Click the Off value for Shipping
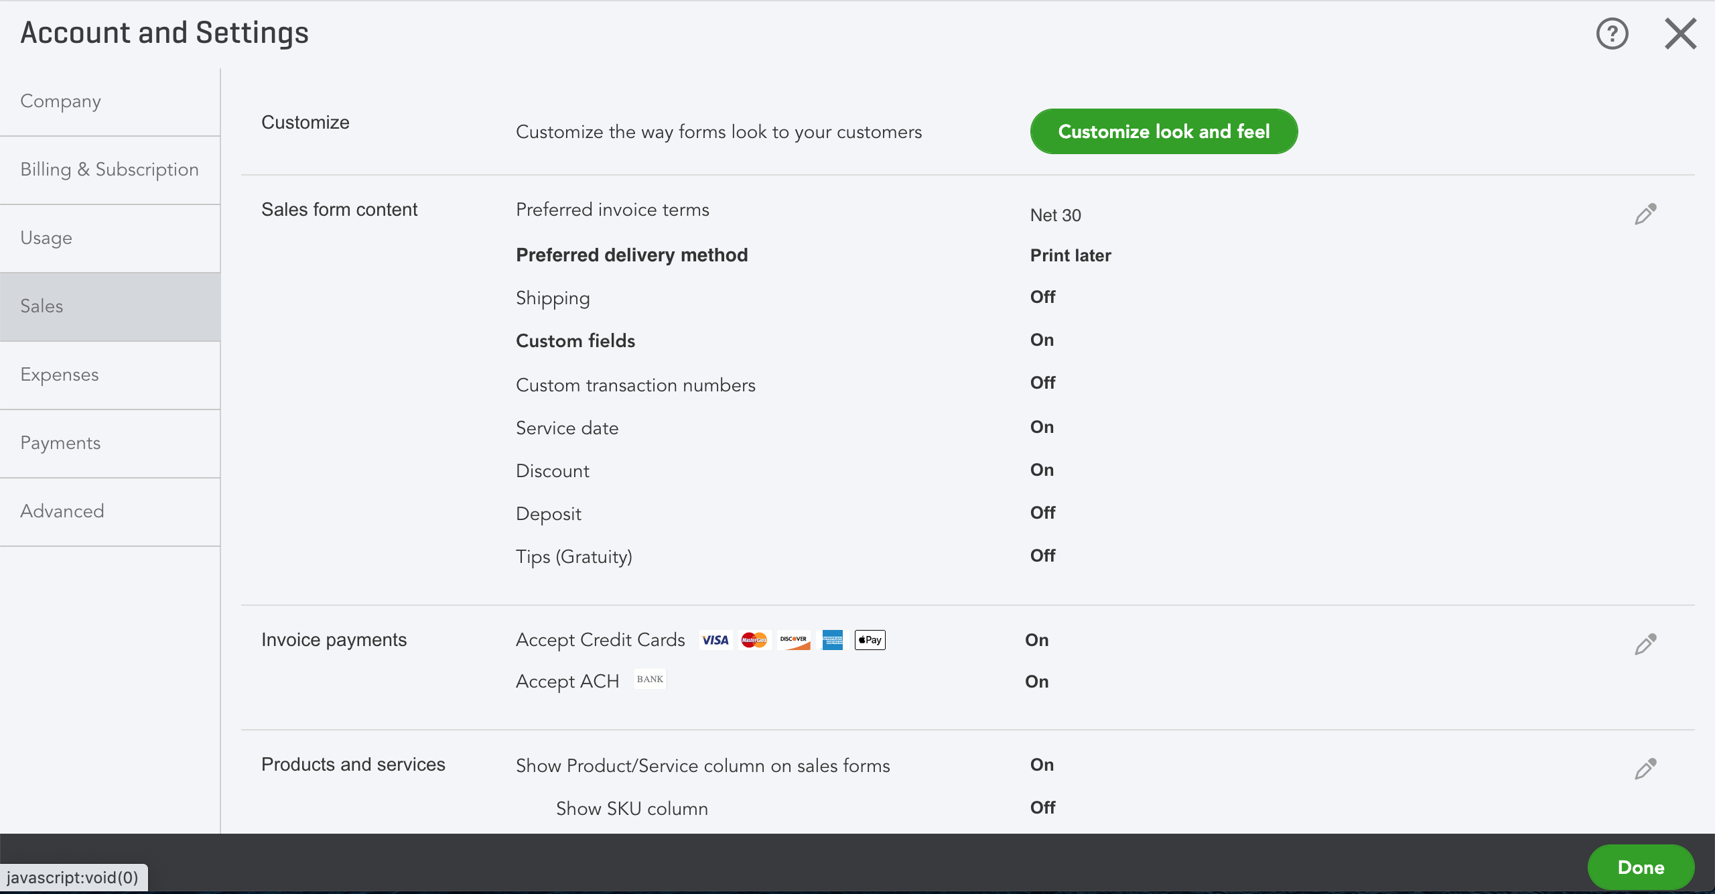The width and height of the screenshot is (1715, 894). tap(1042, 297)
